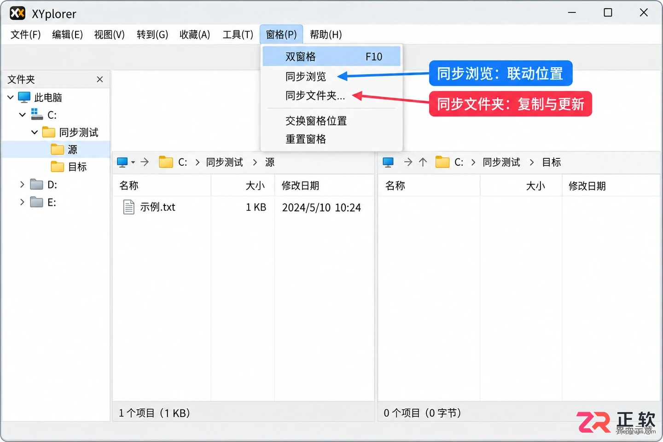Click the 2024/5/10 10:24 date cell
Image resolution: width=663 pixels, height=442 pixels.
[x=321, y=208]
